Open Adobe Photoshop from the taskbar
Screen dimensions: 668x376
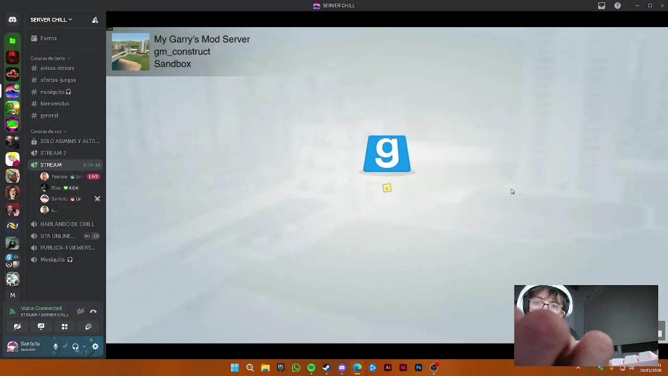click(x=419, y=368)
